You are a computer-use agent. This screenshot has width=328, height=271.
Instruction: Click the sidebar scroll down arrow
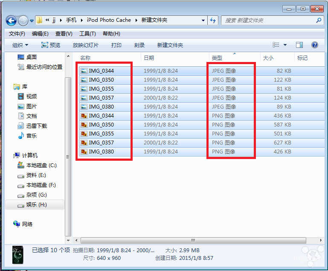coord(68,240)
